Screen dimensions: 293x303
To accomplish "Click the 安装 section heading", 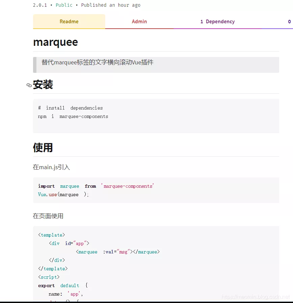I will click(x=43, y=85).
